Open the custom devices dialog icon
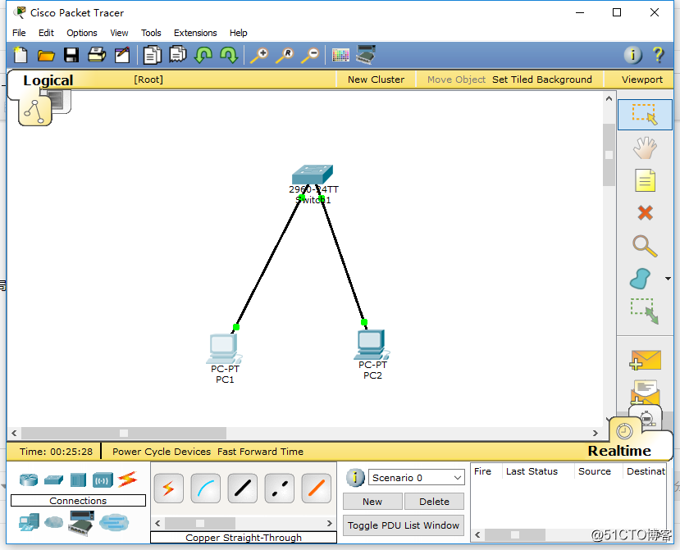Viewport: 680px width, 550px height. (366, 55)
